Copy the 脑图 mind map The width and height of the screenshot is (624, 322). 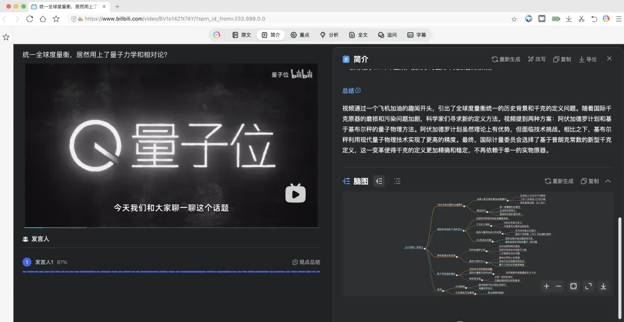[x=590, y=181]
